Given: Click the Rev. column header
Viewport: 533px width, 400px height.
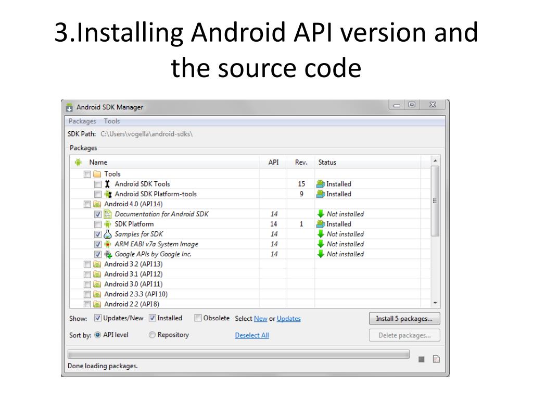Looking at the screenshot, I should (x=301, y=162).
